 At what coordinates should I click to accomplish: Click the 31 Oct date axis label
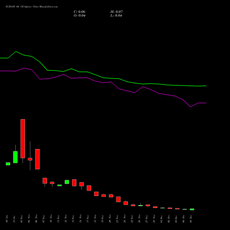[14, 219]
